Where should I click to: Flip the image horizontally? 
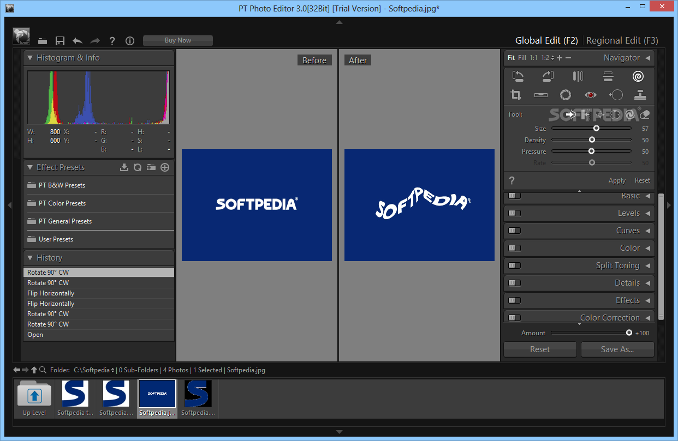click(578, 76)
